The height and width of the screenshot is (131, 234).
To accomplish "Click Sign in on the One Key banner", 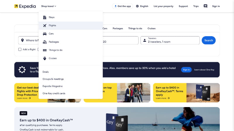I will [x=186, y=70].
